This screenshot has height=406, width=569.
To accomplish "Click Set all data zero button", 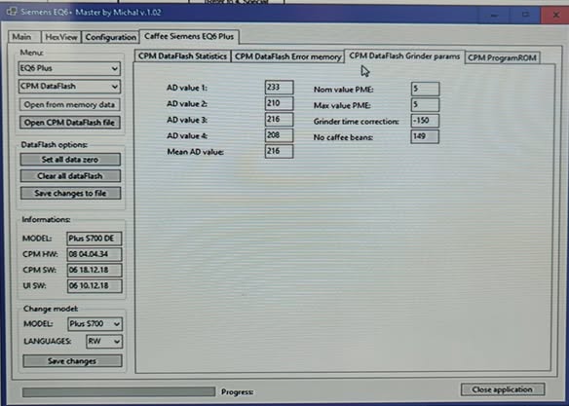I will tap(70, 160).
